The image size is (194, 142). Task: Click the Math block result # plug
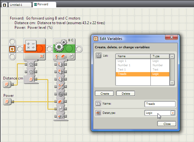31,79
